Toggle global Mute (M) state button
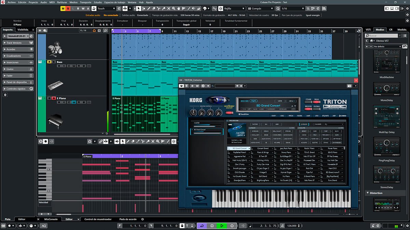The height and width of the screenshot is (230, 410). point(64,9)
